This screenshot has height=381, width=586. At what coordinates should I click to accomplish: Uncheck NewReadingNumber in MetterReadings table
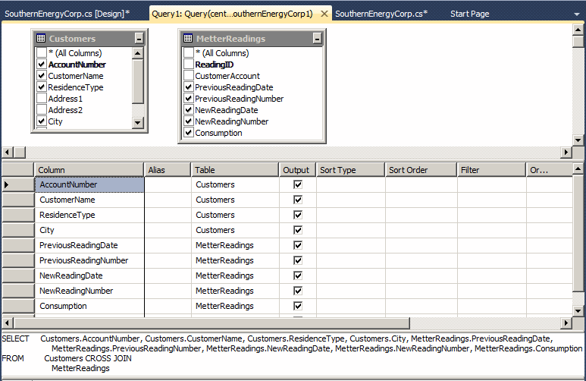(x=189, y=121)
